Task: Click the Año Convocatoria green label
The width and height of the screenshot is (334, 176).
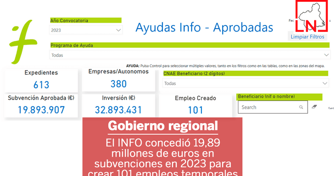Action: 85,20
